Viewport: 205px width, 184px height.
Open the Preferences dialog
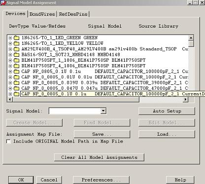click(x=101, y=180)
